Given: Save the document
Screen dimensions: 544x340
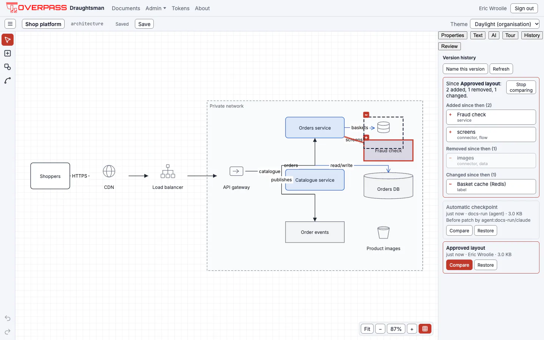Looking at the screenshot, I should point(144,24).
